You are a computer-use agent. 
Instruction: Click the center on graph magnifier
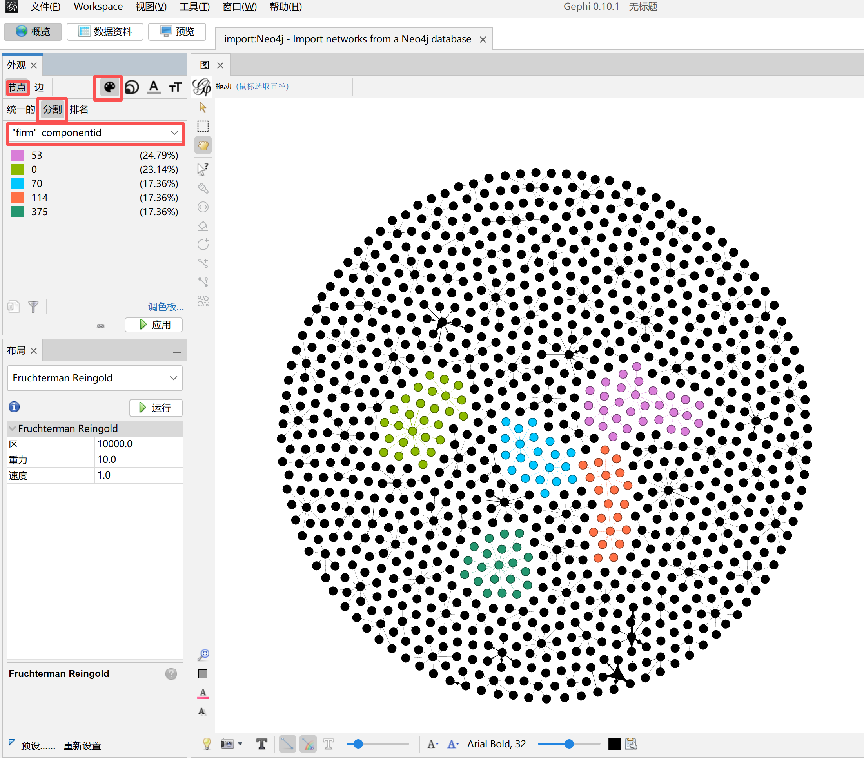[x=203, y=655]
